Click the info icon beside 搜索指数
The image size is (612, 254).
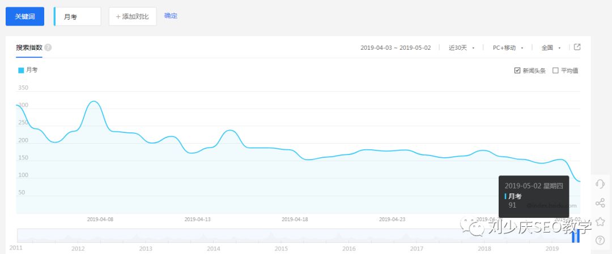click(48, 48)
